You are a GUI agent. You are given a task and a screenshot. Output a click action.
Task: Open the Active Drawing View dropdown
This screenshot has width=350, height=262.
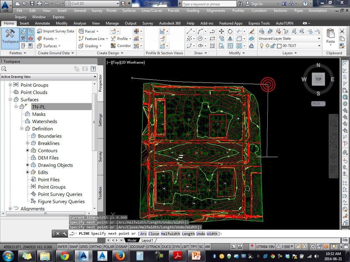pyautogui.click(x=48, y=77)
